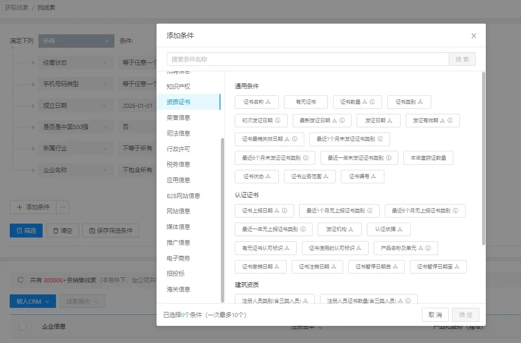Click 取消 to cancel dialog
The width and height of the screenshot is (521, 343).
tap(435, 315)
